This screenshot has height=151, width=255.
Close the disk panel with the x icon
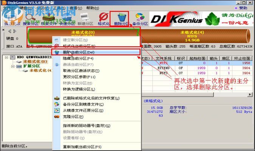tap(3, 30)
